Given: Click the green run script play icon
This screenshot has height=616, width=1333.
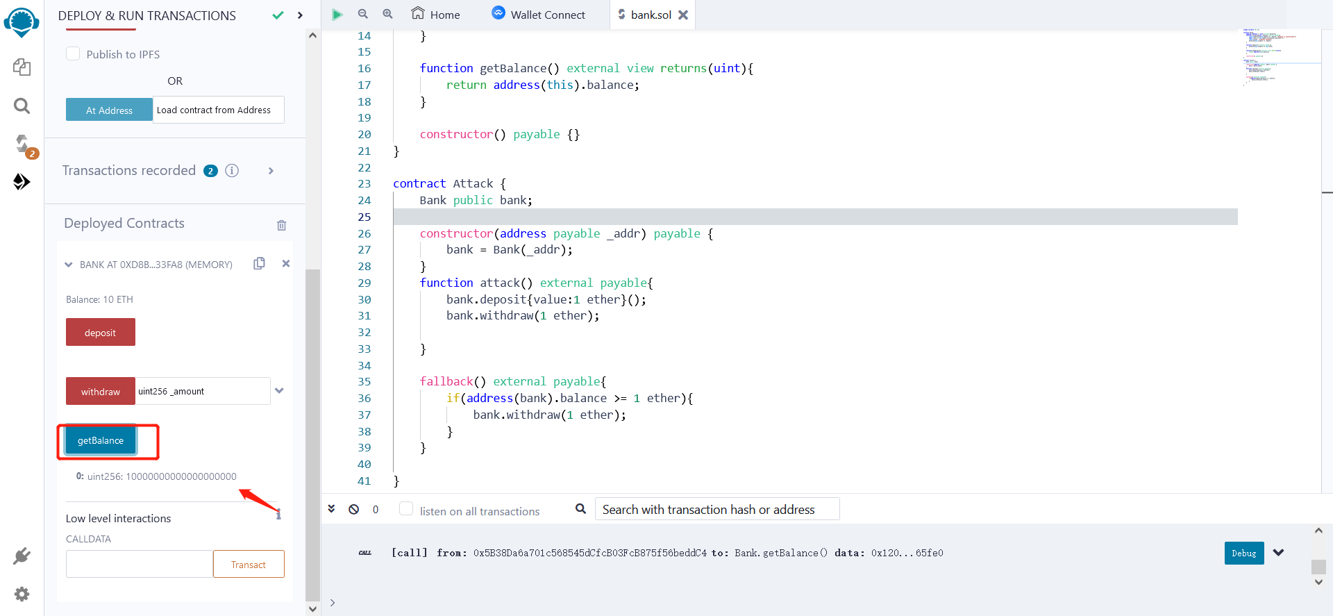Looking at the screenshot, I should [x=337, y=15].
